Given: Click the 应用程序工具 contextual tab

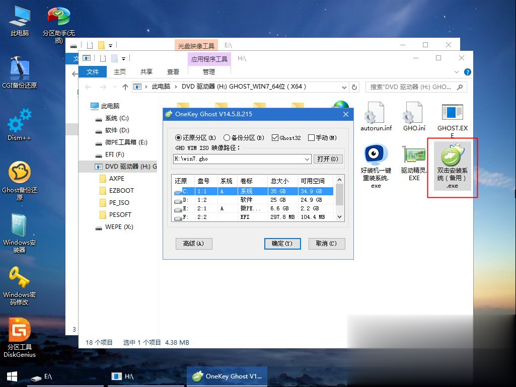Looking at the screenshot, I should pos(209,59).
